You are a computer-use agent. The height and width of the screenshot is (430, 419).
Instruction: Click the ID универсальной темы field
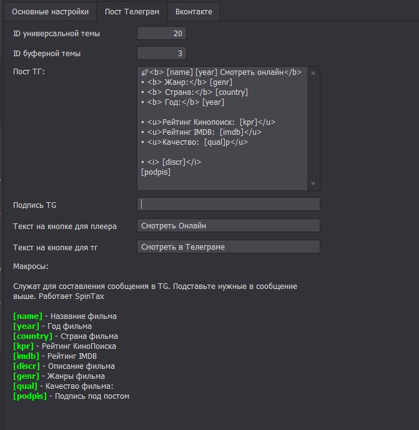[x=162, y=34]
